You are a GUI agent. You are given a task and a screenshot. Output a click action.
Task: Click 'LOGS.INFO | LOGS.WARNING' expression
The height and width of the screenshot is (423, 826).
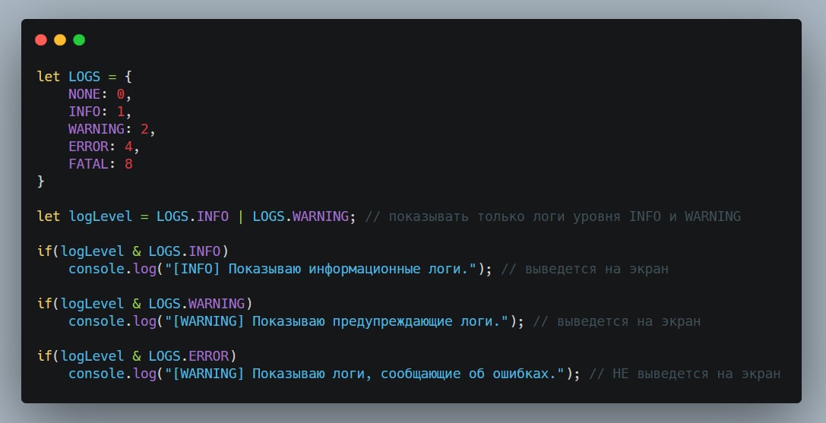[252, 216]
